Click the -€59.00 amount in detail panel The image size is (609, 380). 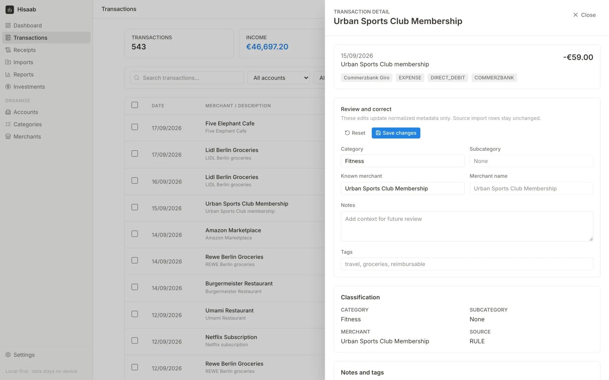[578, 57]
